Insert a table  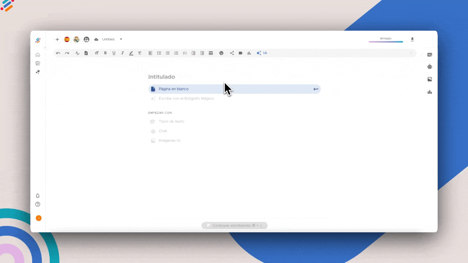[211, 53]
